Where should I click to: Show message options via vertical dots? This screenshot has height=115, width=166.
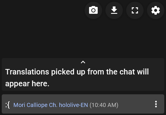pyautogui.click(x=156, y=104)
